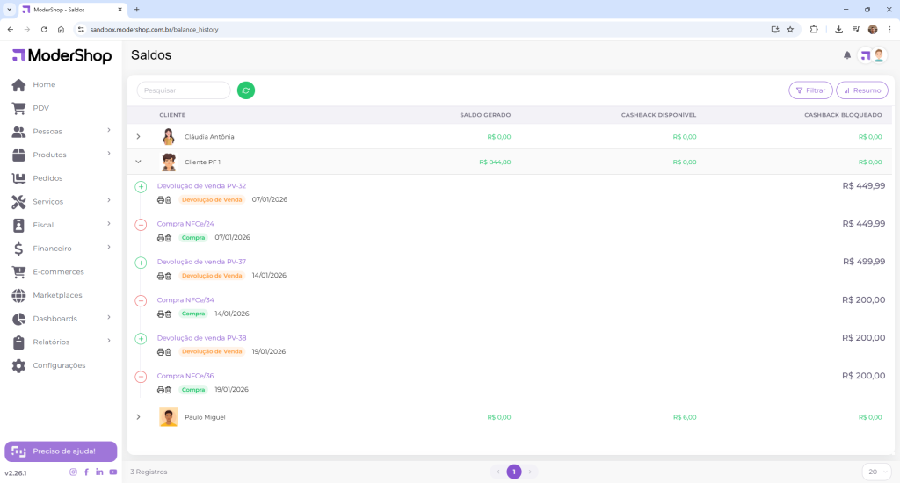Expand the Paulo Miguel row

pos(138,417)
